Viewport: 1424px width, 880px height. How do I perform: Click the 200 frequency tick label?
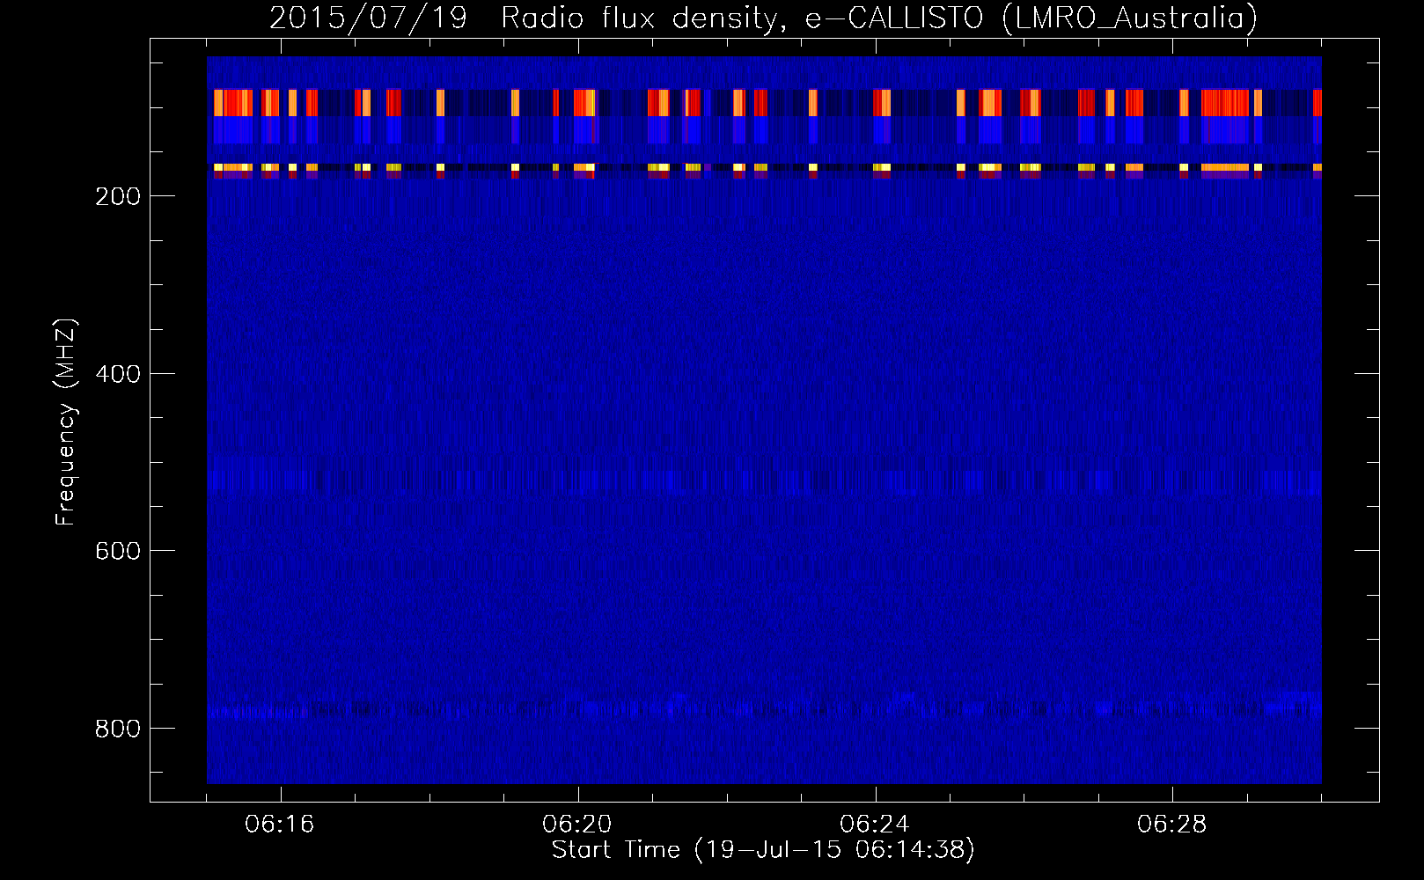coord(117,196)
